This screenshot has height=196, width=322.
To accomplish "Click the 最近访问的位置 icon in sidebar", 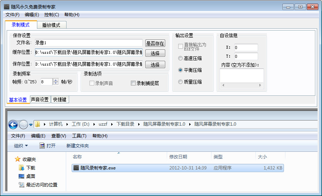I will 21,185.
